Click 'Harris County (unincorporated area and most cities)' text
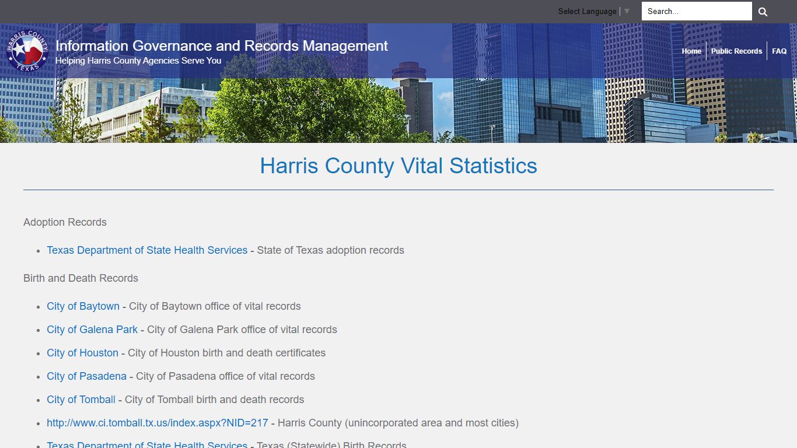The width and height of the screenshot is (797, 448). pyautogui.click(x=398, y=423)
